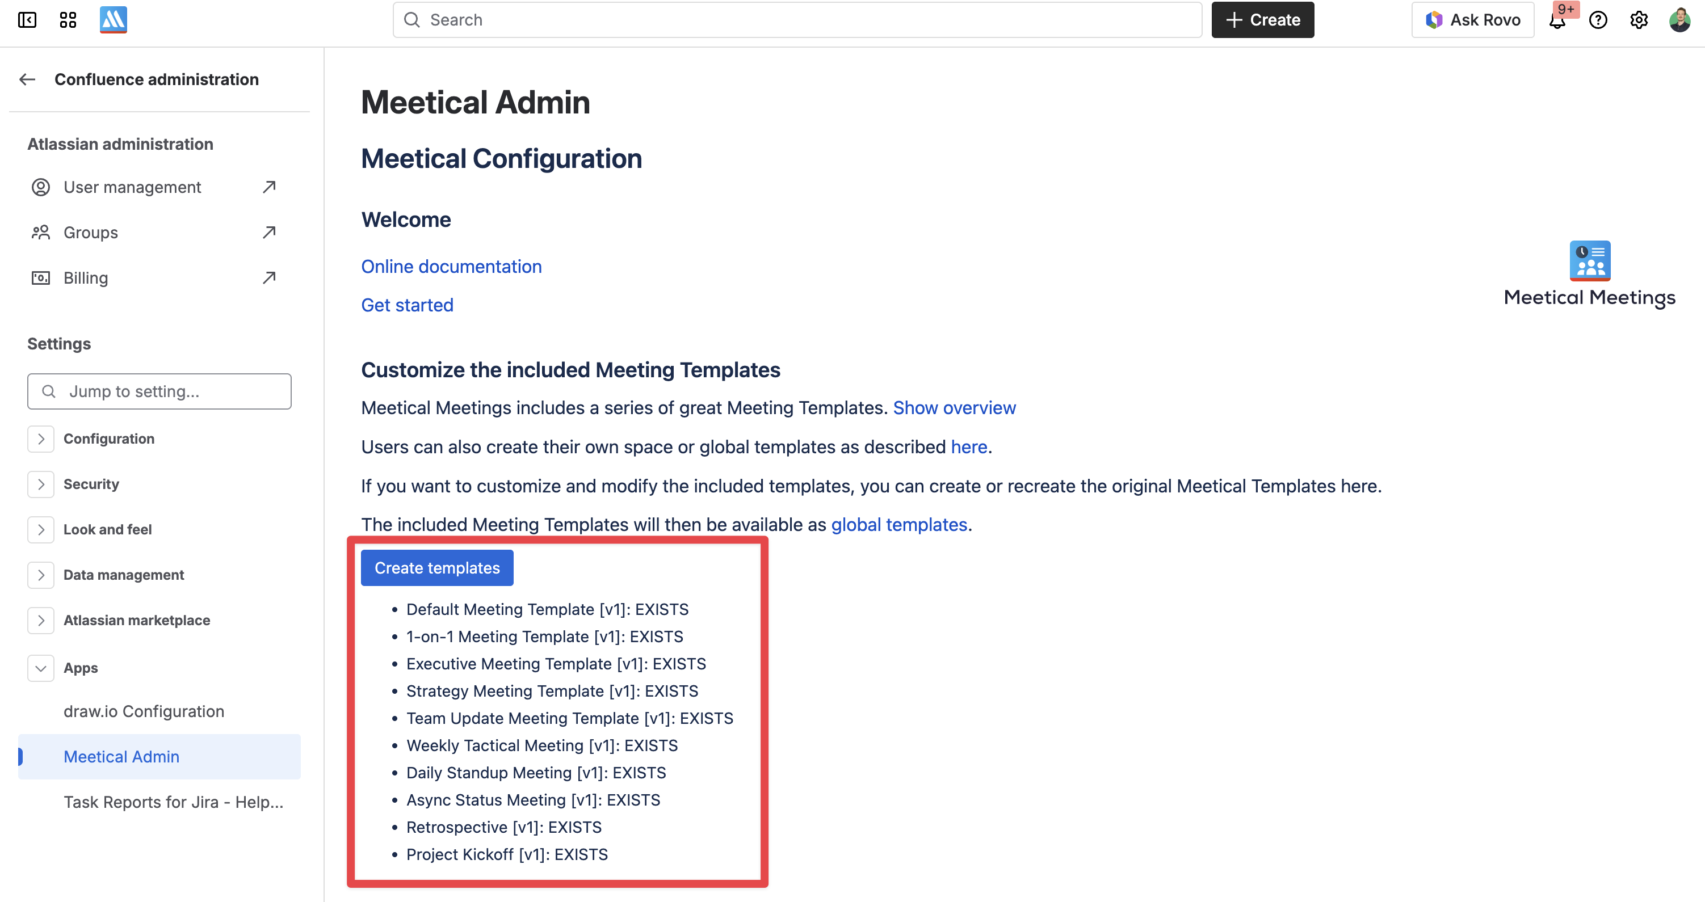
Task: Expand the Configuration settings section
Action: coord(40,439)
